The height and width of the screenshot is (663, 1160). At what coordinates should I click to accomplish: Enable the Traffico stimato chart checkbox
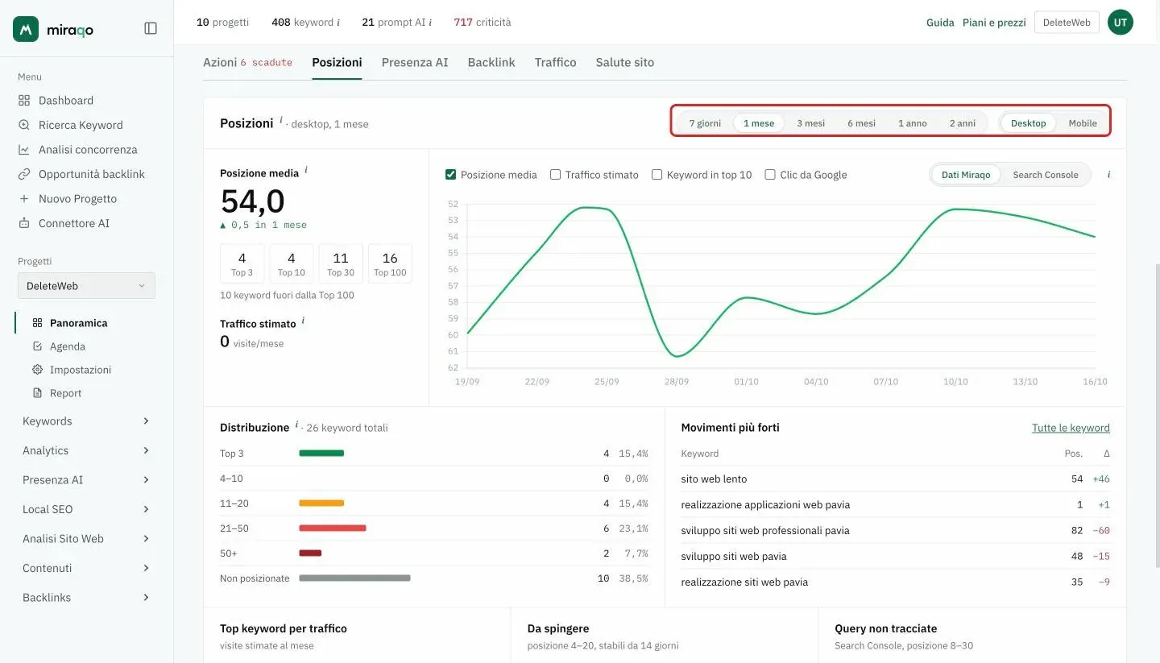click(555, 175)
